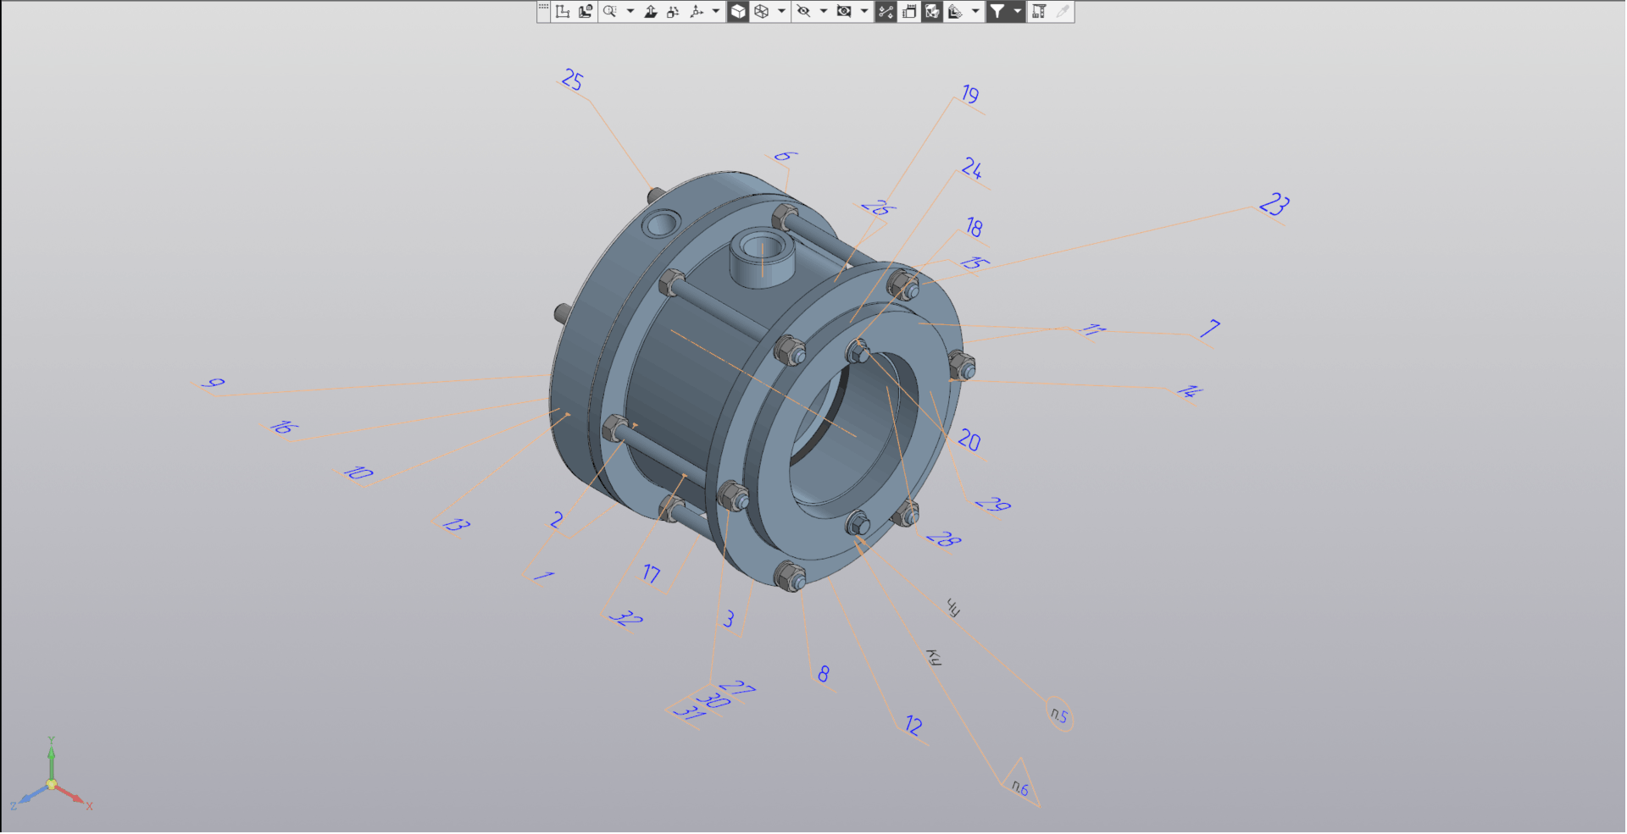Screen dimensions: 1627x834
Task: Click the zoom magnifier tool icon
Action: 609,12
